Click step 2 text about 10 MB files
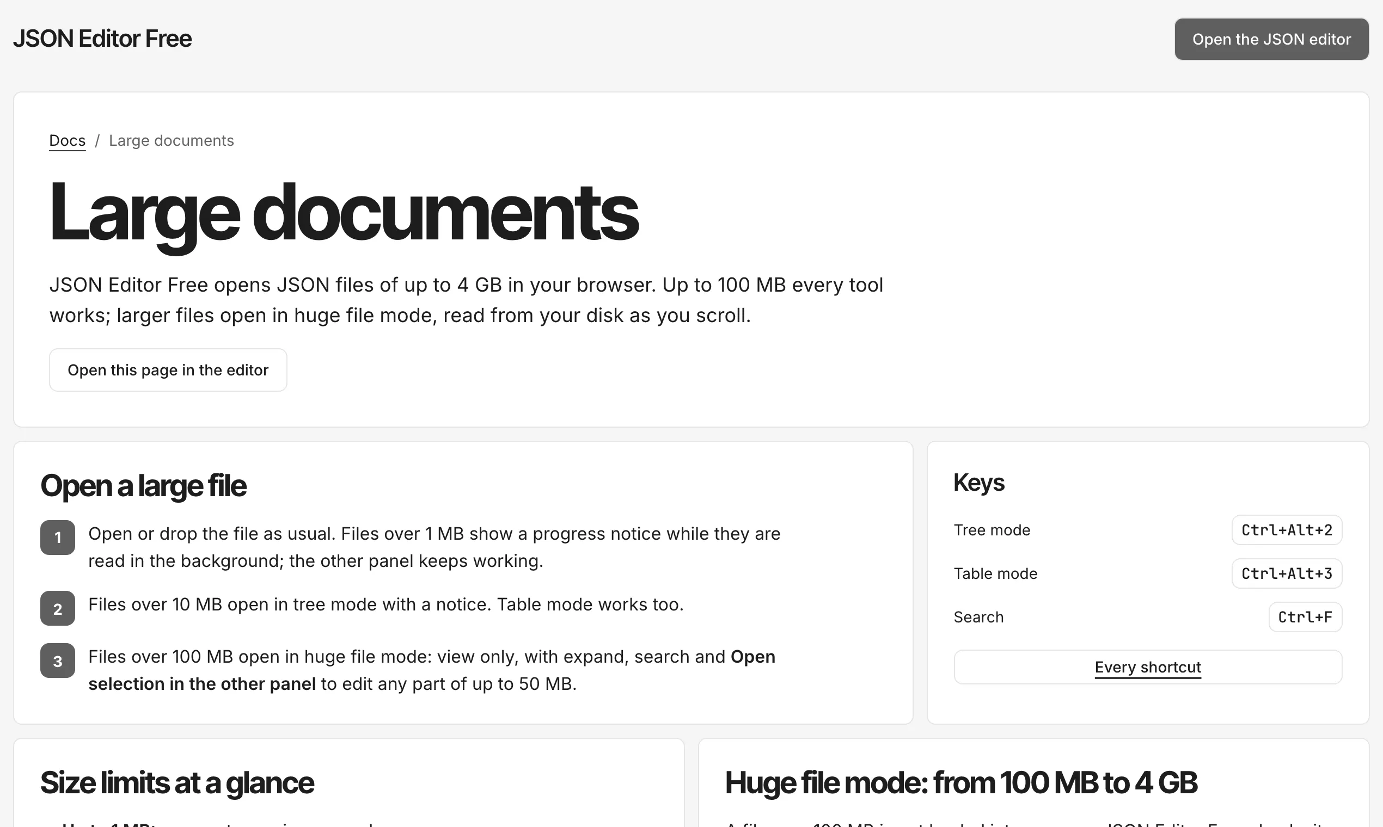1383x827 pixels. [386, 604]
